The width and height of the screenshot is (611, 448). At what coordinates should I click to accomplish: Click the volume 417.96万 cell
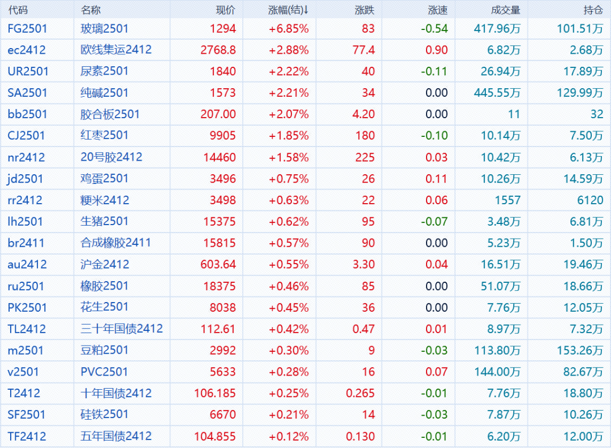pyautogui.click(x=497, y=28)
